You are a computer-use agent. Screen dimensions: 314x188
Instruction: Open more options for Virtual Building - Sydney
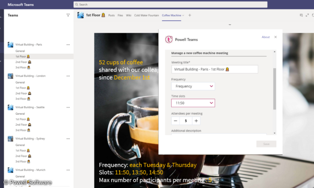(68, 139)
